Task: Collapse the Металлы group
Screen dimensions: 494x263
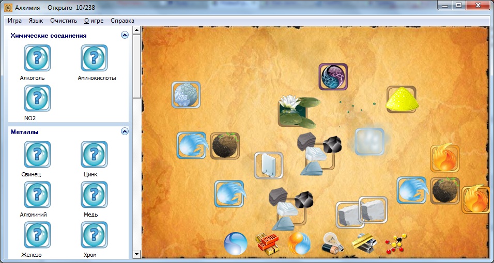Action: coord(125,131)
